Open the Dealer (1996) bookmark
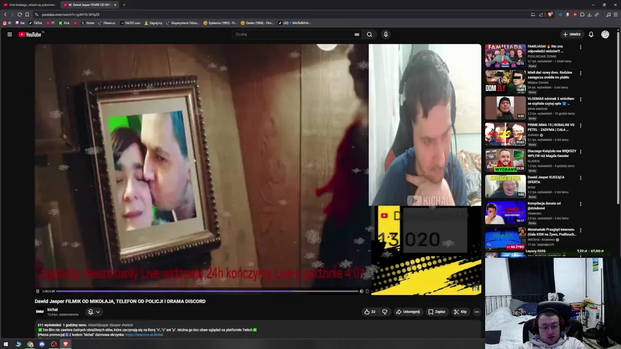The height and width of the screenshot is (349, 621). tap(257, 23)
